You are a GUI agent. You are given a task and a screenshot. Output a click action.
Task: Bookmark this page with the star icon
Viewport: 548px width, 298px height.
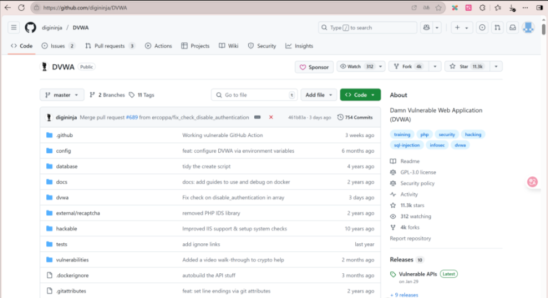[x=438, y=8]
